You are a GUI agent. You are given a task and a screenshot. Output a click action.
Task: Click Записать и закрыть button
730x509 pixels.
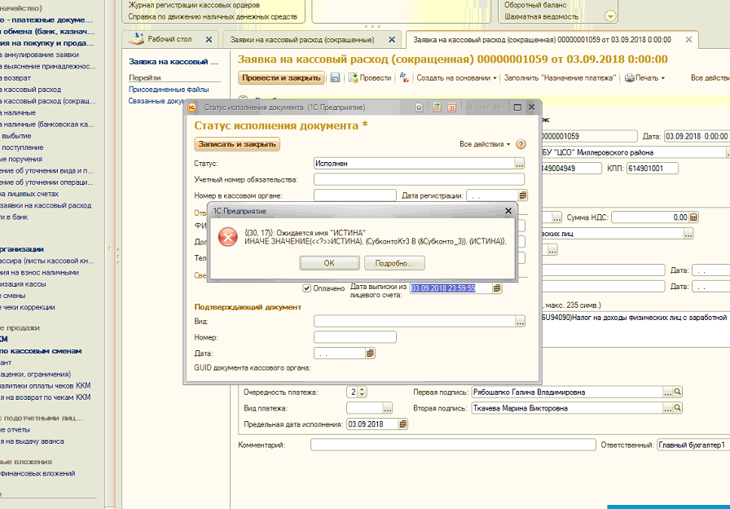[x=237, y=144]
